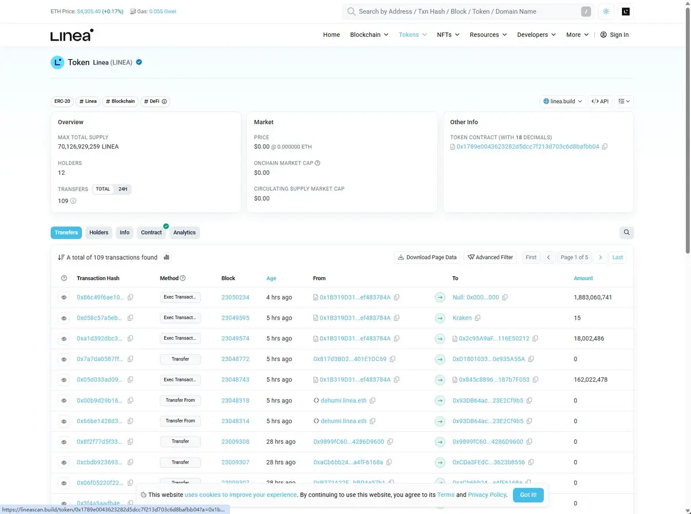Click the info icon next to 109 transfers
The width and height of the screenshot is (691, 514).
(x=73, y=201)
